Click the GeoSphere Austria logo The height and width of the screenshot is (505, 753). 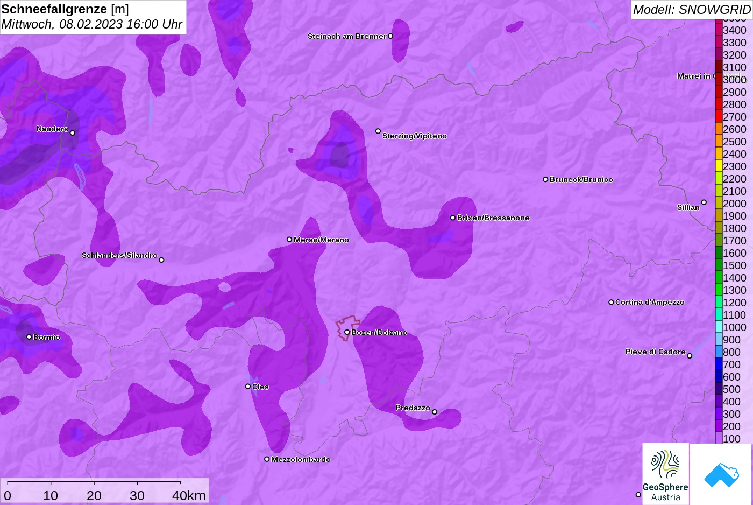tap(665, 474)
